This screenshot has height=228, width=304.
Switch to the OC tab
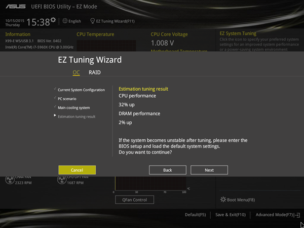[76, 72]
